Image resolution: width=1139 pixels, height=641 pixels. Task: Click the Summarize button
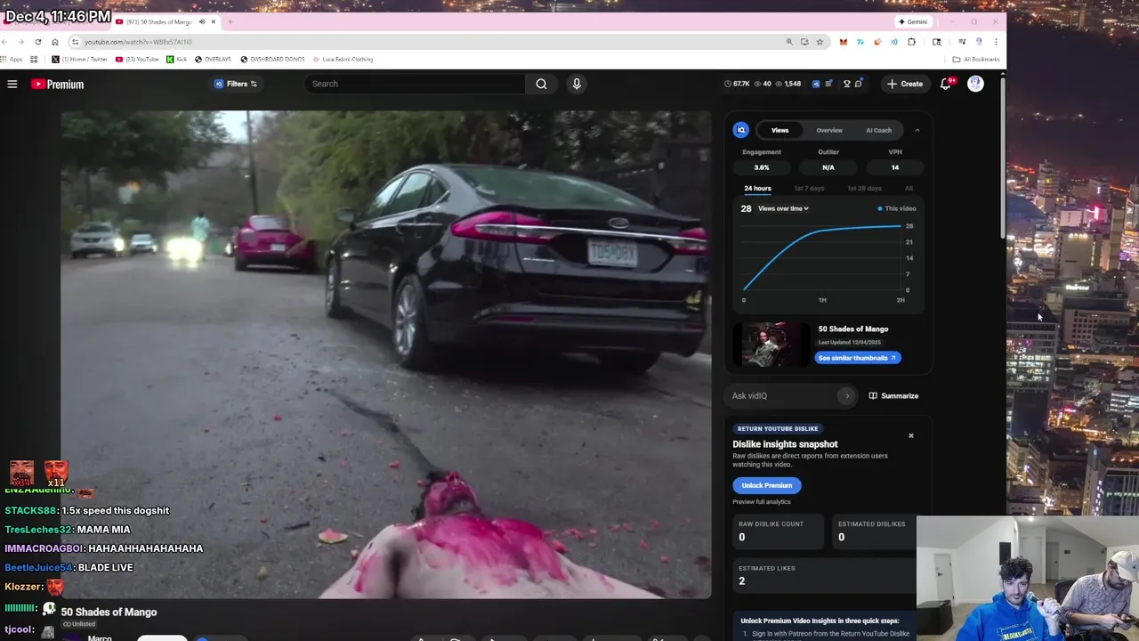tap(893, 395)
